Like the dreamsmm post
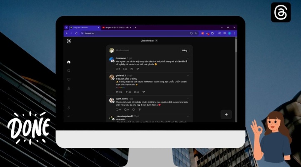This screenshot has height=167, width=301. point(117,69)
